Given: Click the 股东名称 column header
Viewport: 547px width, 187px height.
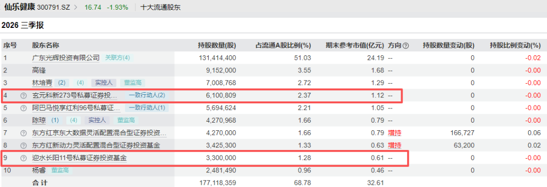Looking at the screenshot, I should (46, 45).
